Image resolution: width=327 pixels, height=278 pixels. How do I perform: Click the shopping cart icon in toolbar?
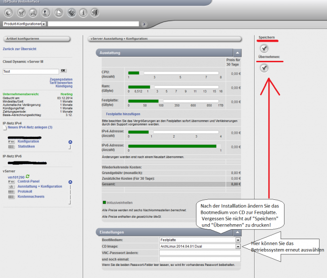click(x=21, y=13)
